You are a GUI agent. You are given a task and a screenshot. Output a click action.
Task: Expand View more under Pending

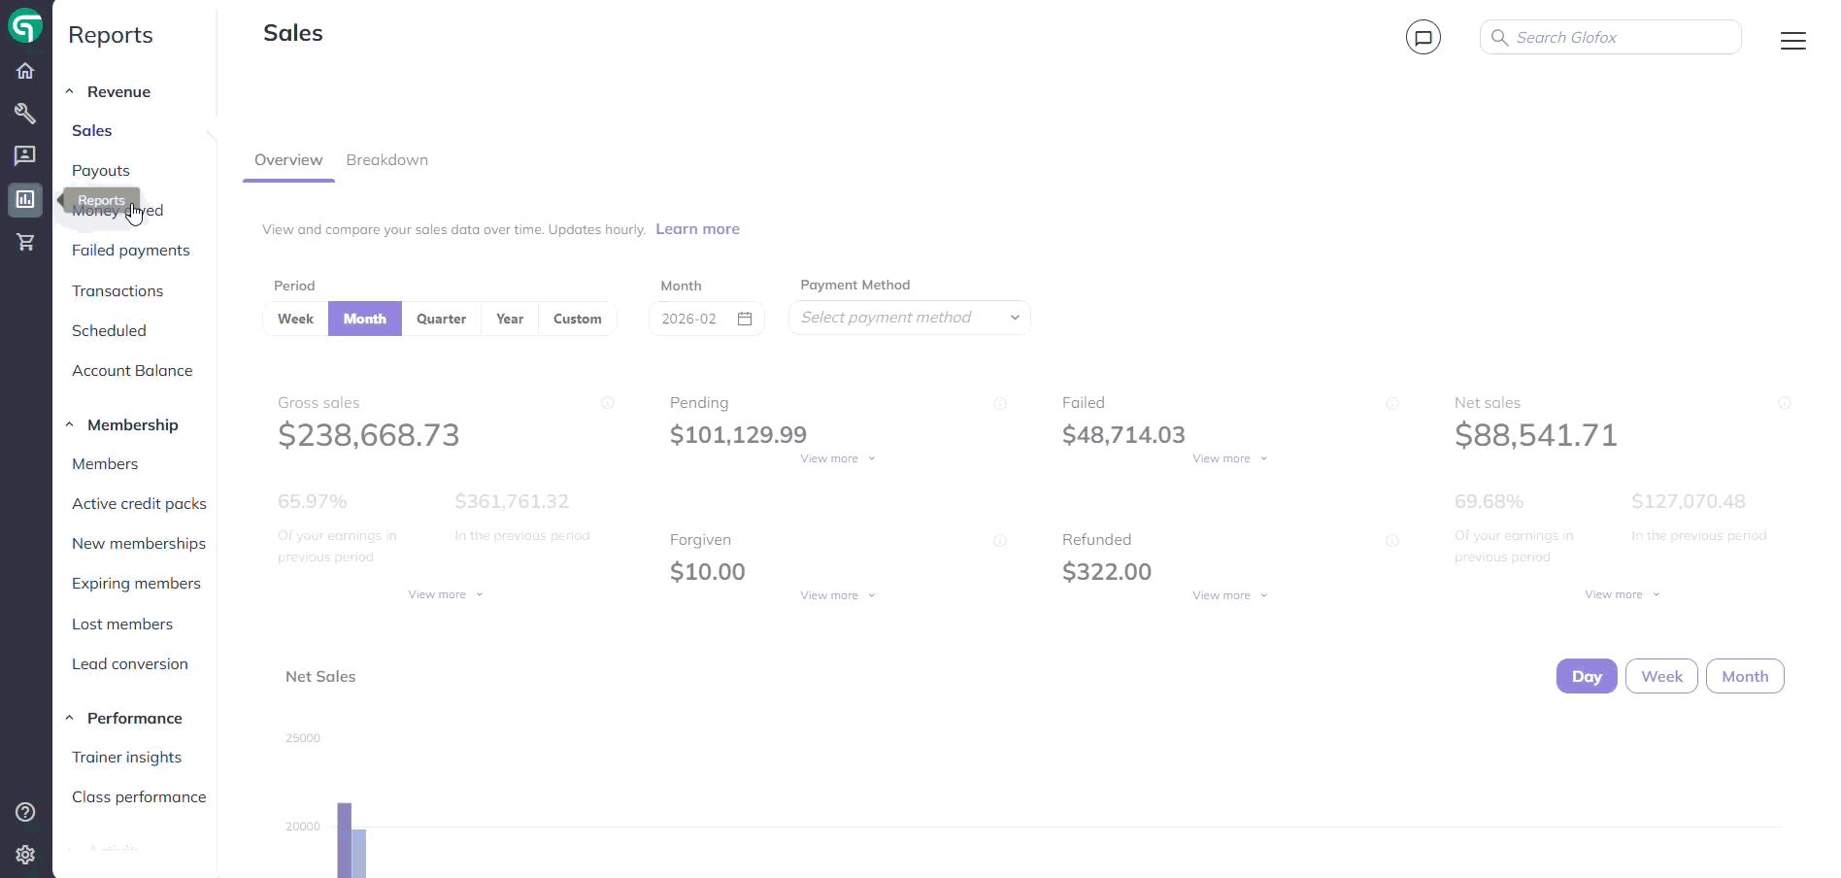(838, 458)
